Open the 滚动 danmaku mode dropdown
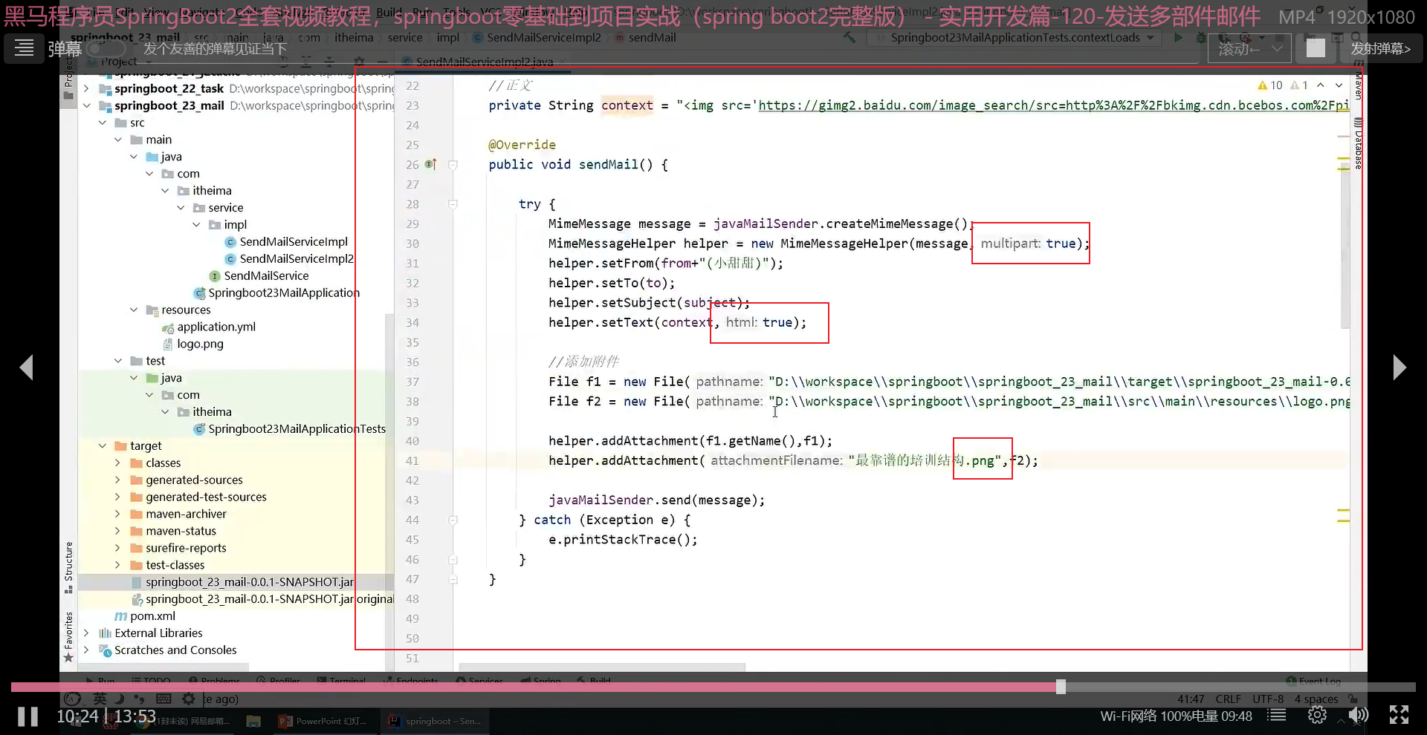 1250,49
